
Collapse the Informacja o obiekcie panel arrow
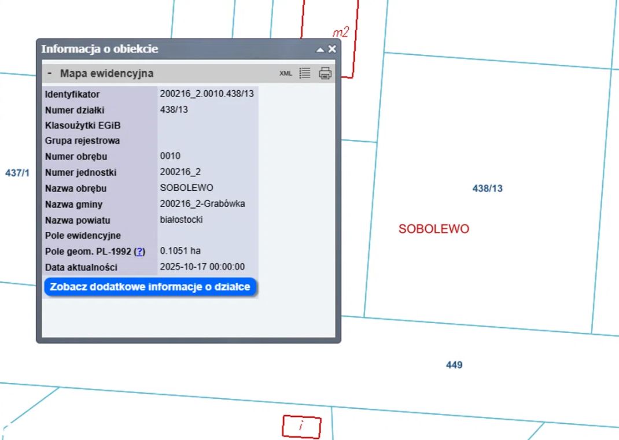pyautogui.click(x=320, y=49)
